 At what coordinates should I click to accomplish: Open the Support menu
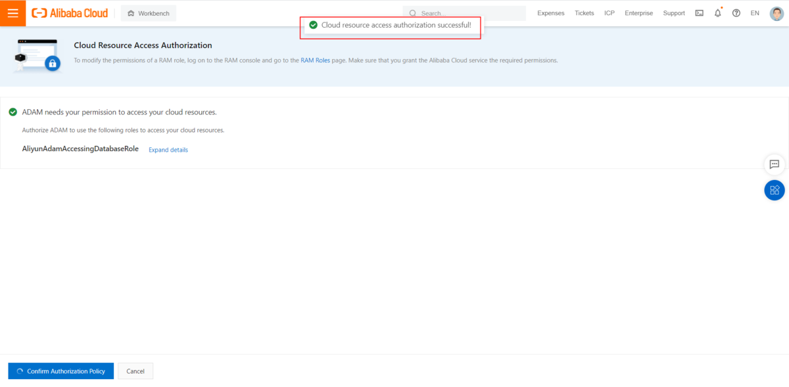coord(674,13)
